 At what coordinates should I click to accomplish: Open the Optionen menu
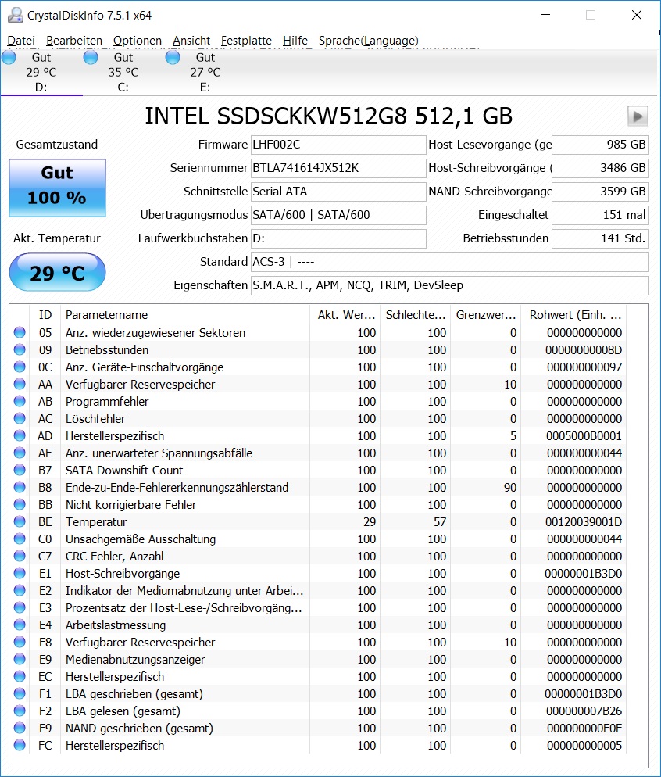(138, 41)
